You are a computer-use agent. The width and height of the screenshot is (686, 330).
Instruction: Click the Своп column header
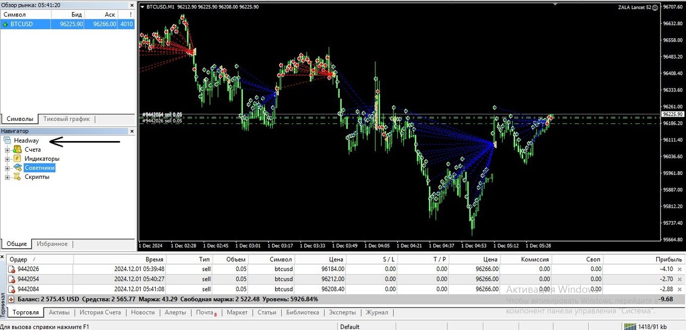click(578, 259)
